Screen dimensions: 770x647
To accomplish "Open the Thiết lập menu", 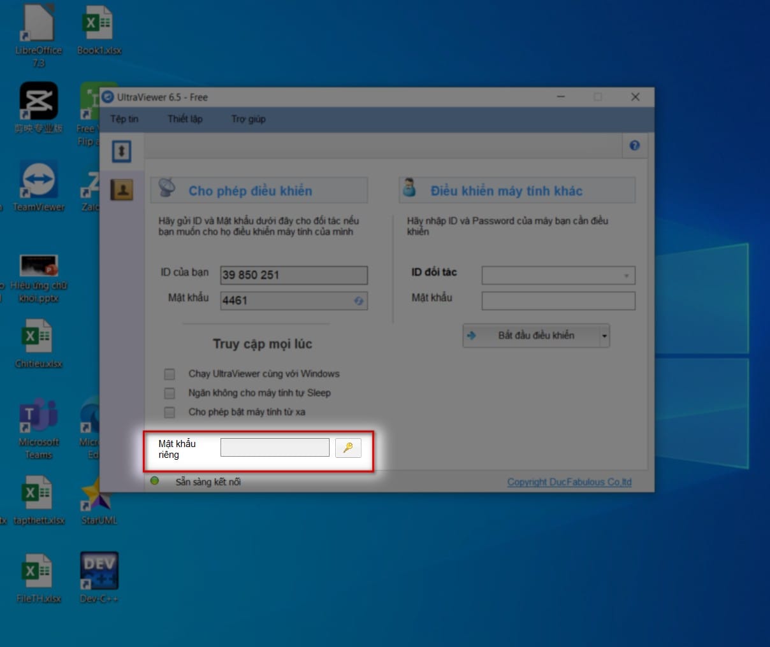I will point(185,119).
